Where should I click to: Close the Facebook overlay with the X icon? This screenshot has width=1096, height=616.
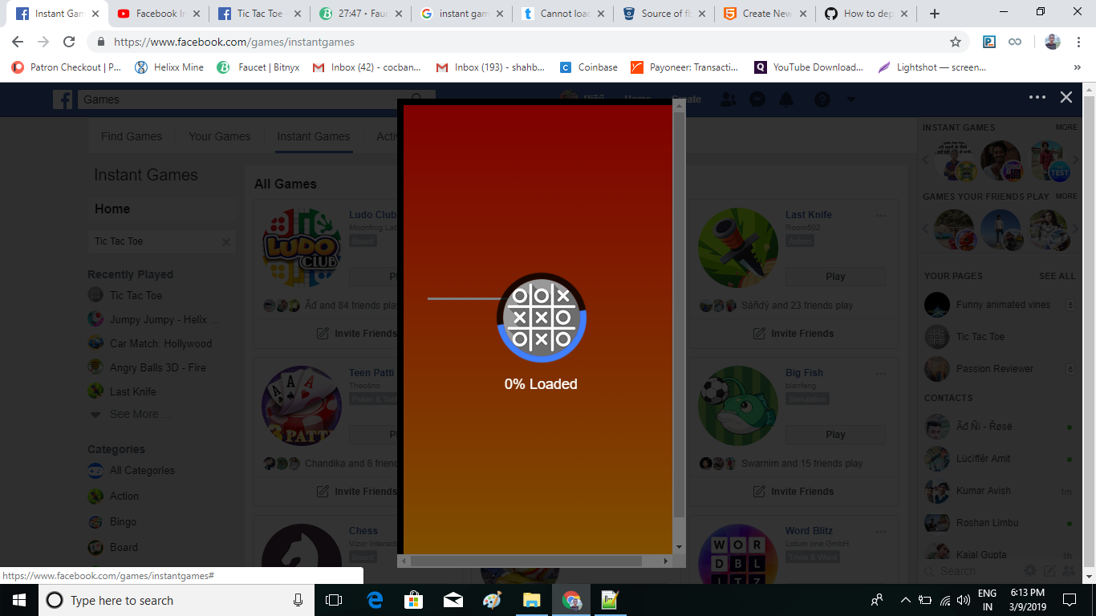click(x=1066, y=97)
